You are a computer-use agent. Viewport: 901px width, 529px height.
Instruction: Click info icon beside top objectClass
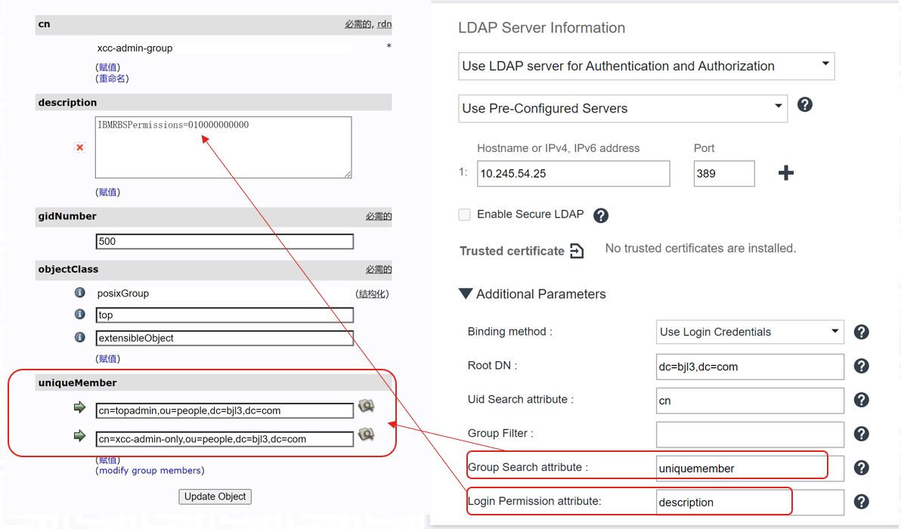pos(80,315)
